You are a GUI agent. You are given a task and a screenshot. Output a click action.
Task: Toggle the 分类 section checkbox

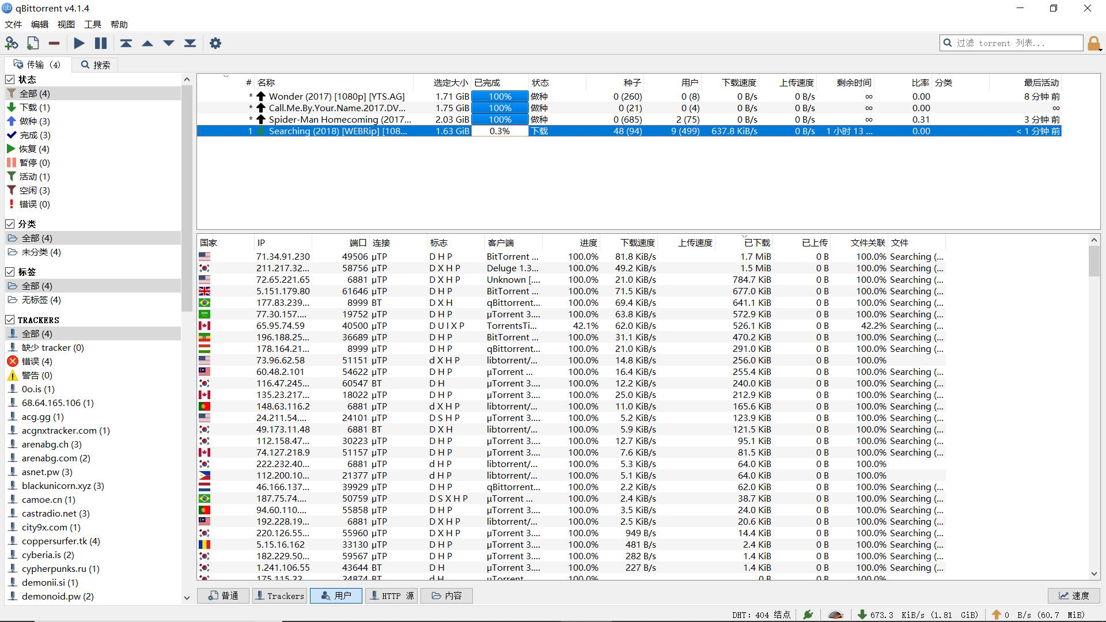click(x=10, y=224)
